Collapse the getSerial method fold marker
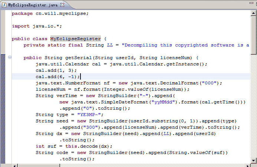 click(10, 57)
